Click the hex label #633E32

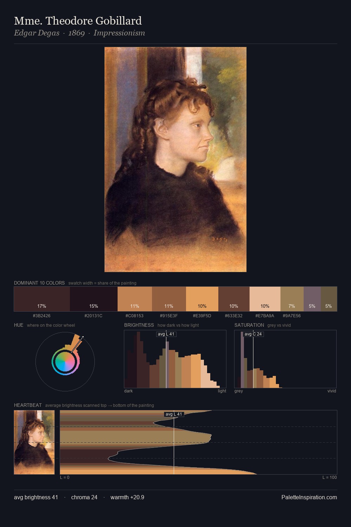click(234, 316)
